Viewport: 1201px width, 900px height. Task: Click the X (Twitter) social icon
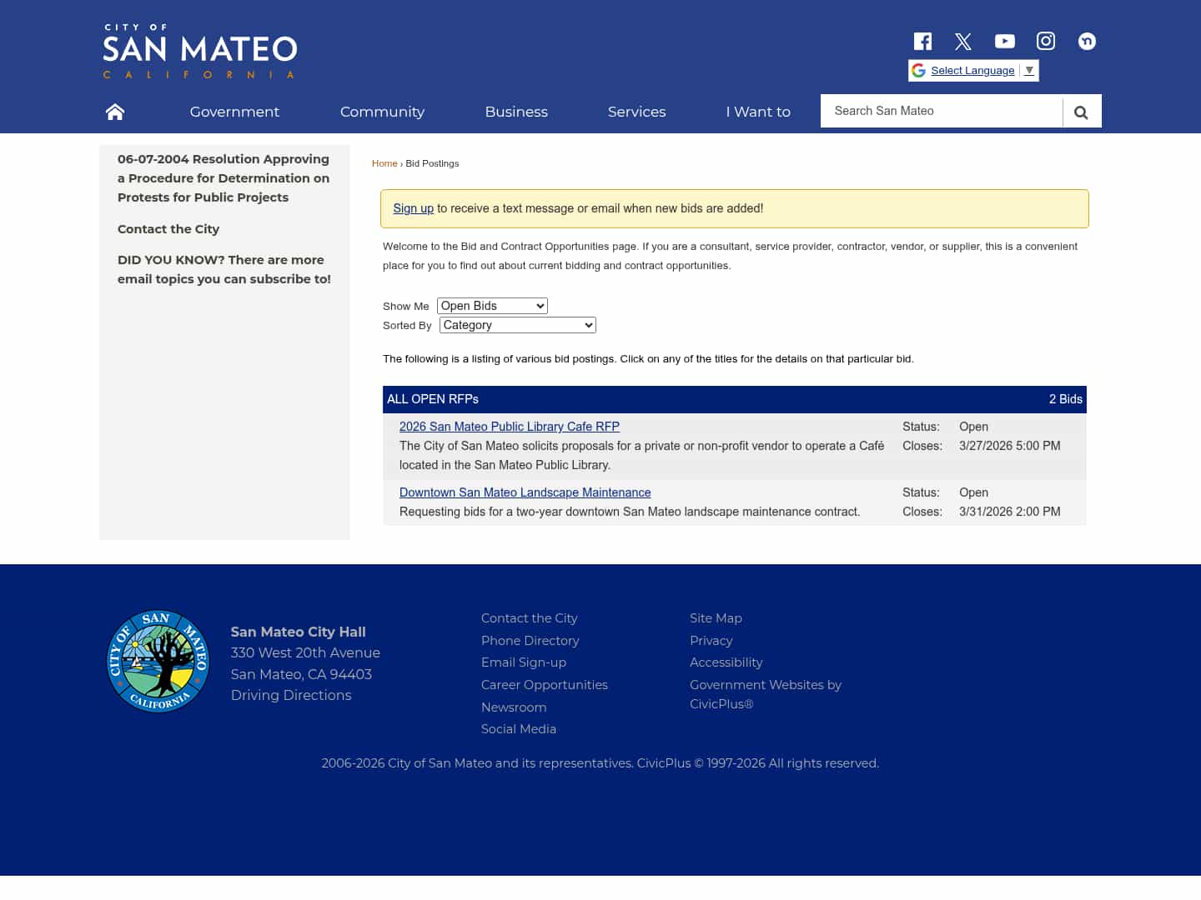(963, 41)
